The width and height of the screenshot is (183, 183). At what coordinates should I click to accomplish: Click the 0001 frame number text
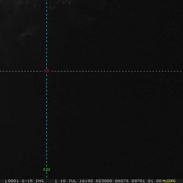coord(13,181)
